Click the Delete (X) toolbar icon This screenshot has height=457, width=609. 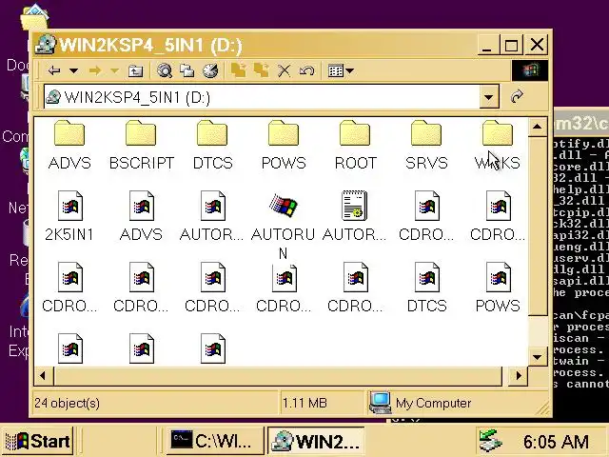pyautogui.click(x=285, y=70)
